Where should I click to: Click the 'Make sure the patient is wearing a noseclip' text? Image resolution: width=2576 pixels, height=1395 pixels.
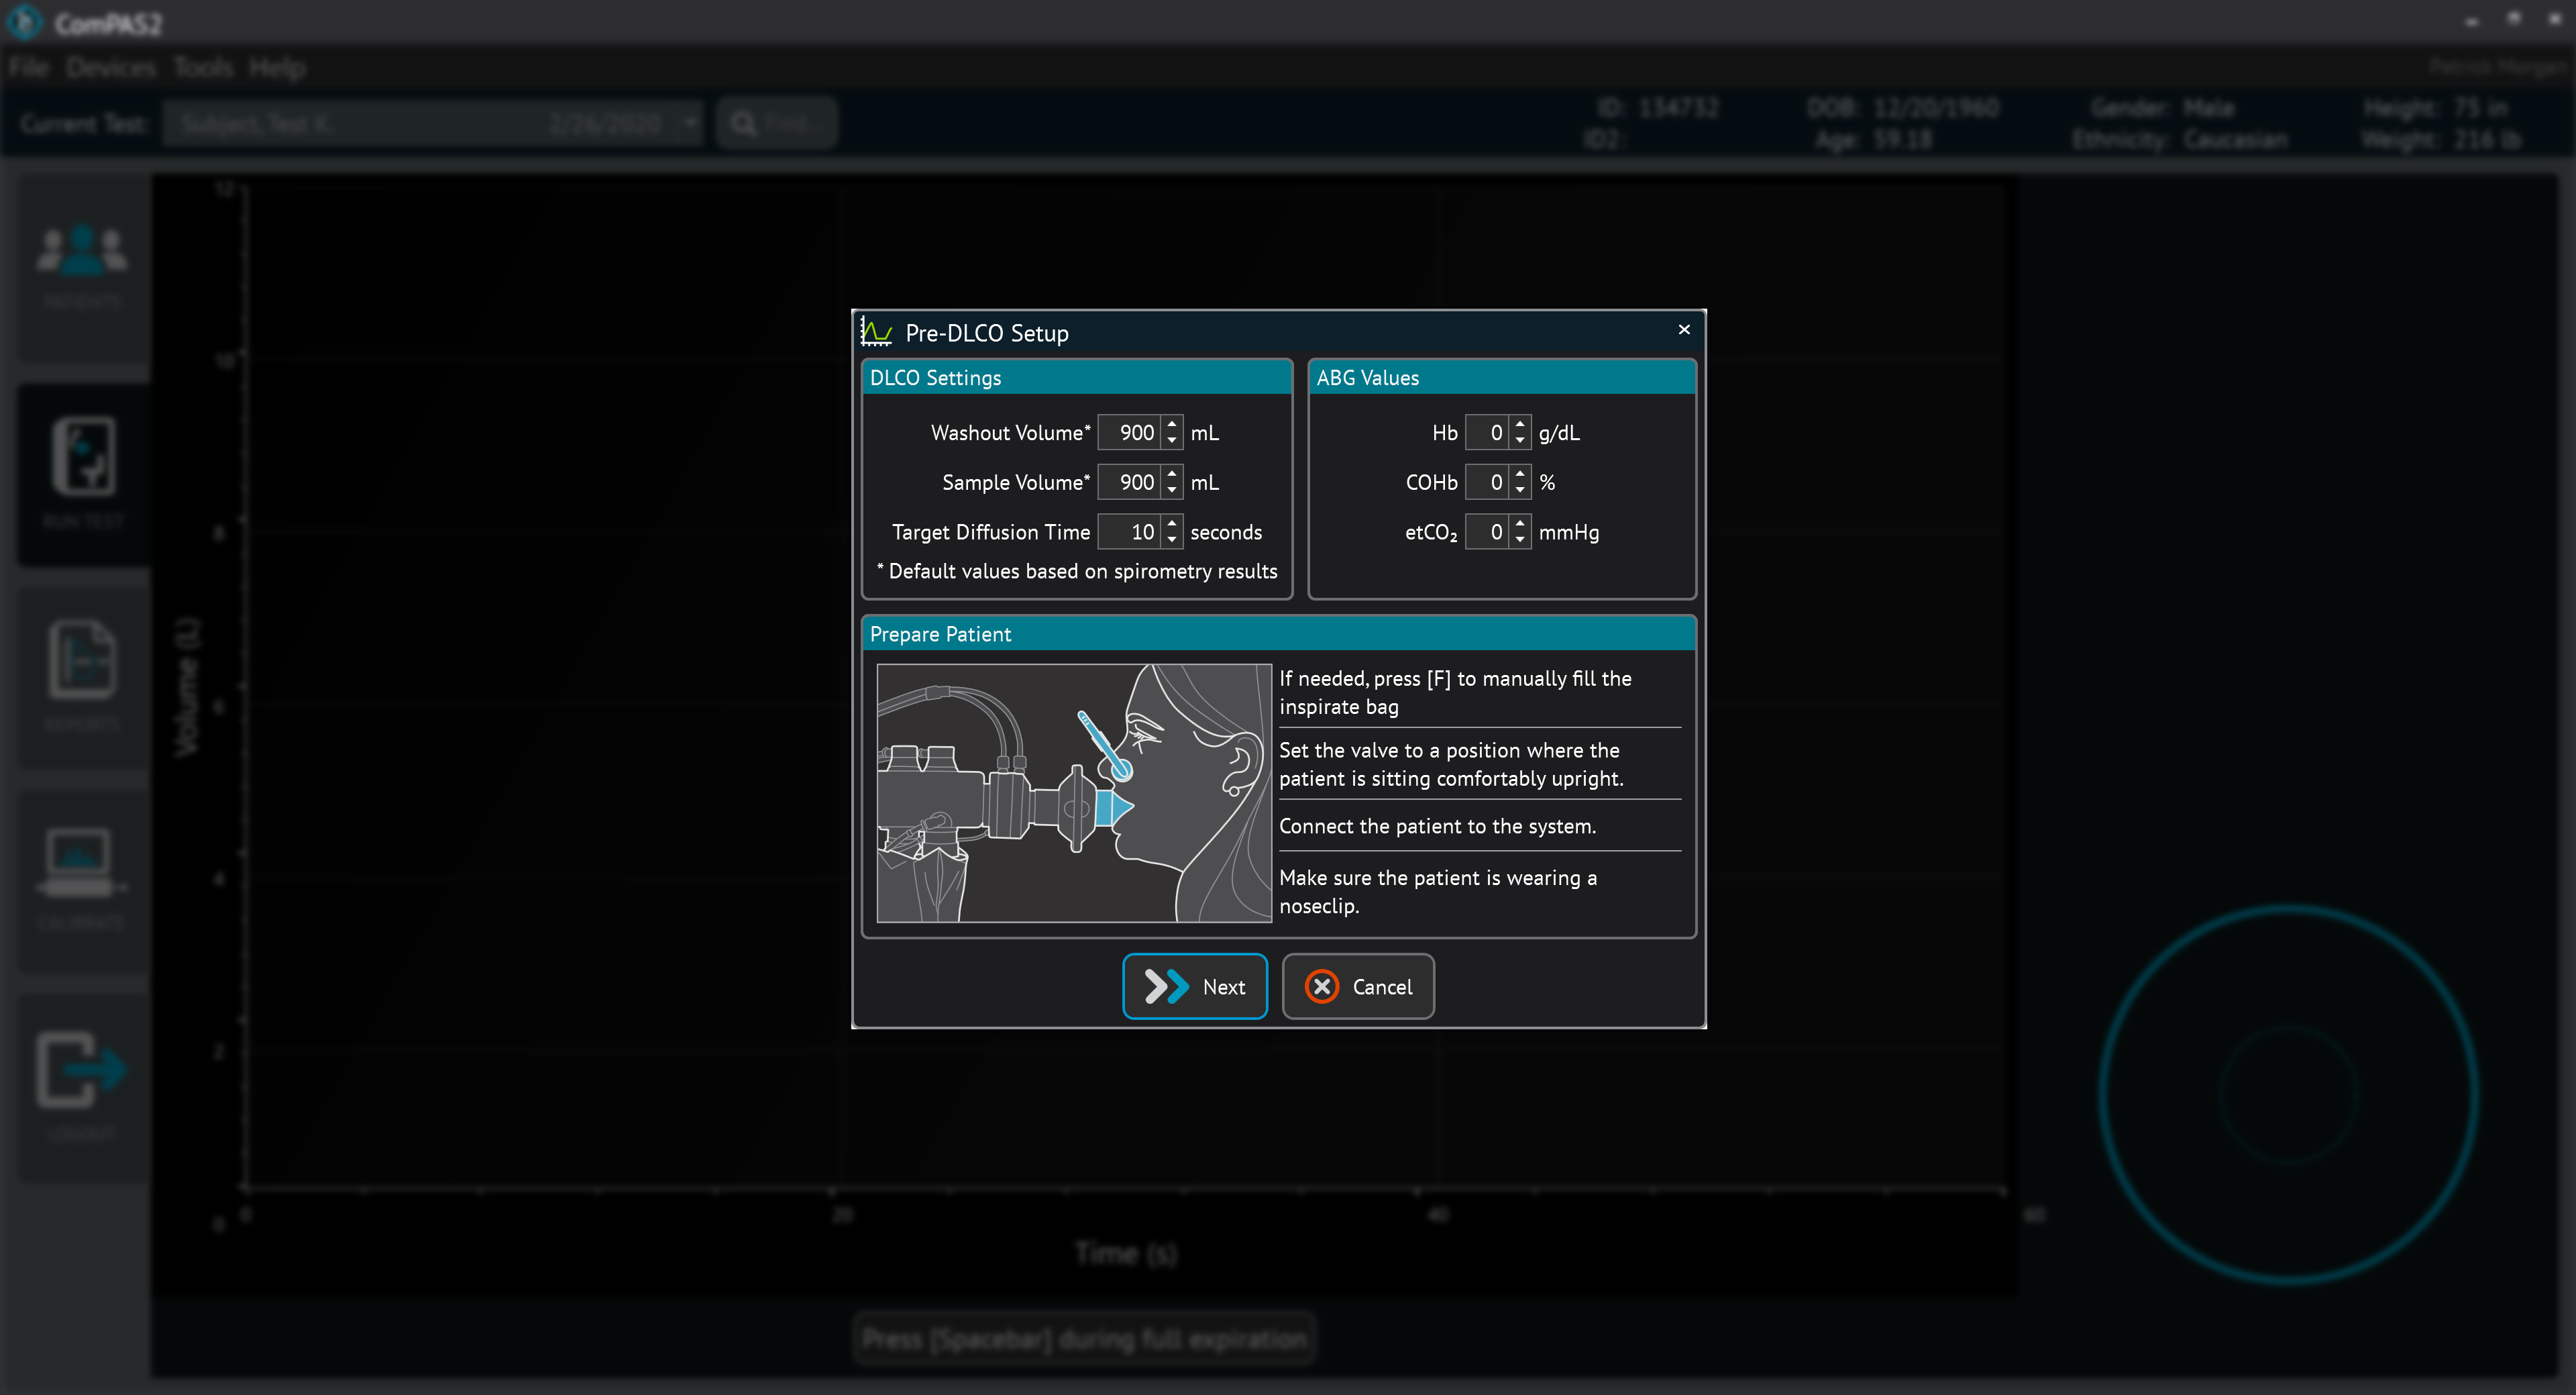(x=1438, y=891)
